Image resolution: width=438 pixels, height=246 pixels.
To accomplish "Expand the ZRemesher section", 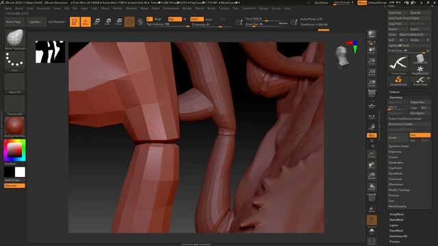I will coord(396,184).
